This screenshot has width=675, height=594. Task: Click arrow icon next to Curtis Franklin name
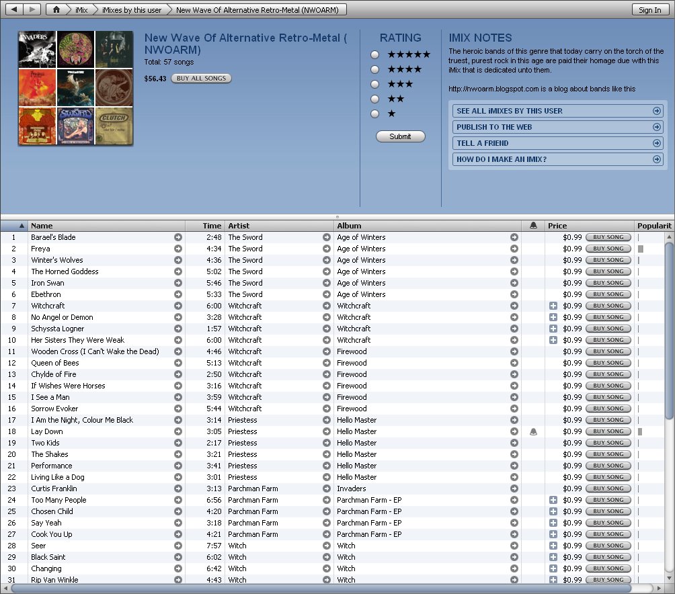point(177,489)
